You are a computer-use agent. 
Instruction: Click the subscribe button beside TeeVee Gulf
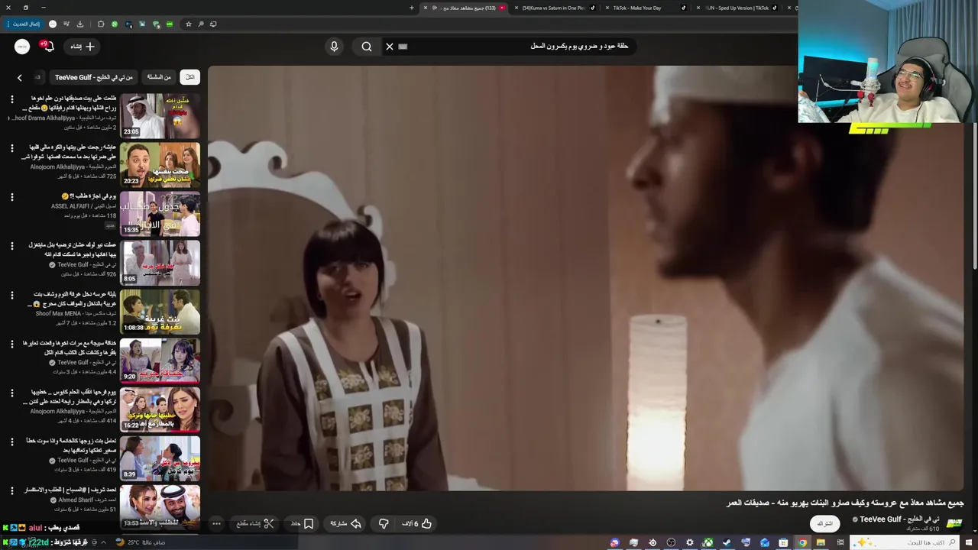(825, 523)
